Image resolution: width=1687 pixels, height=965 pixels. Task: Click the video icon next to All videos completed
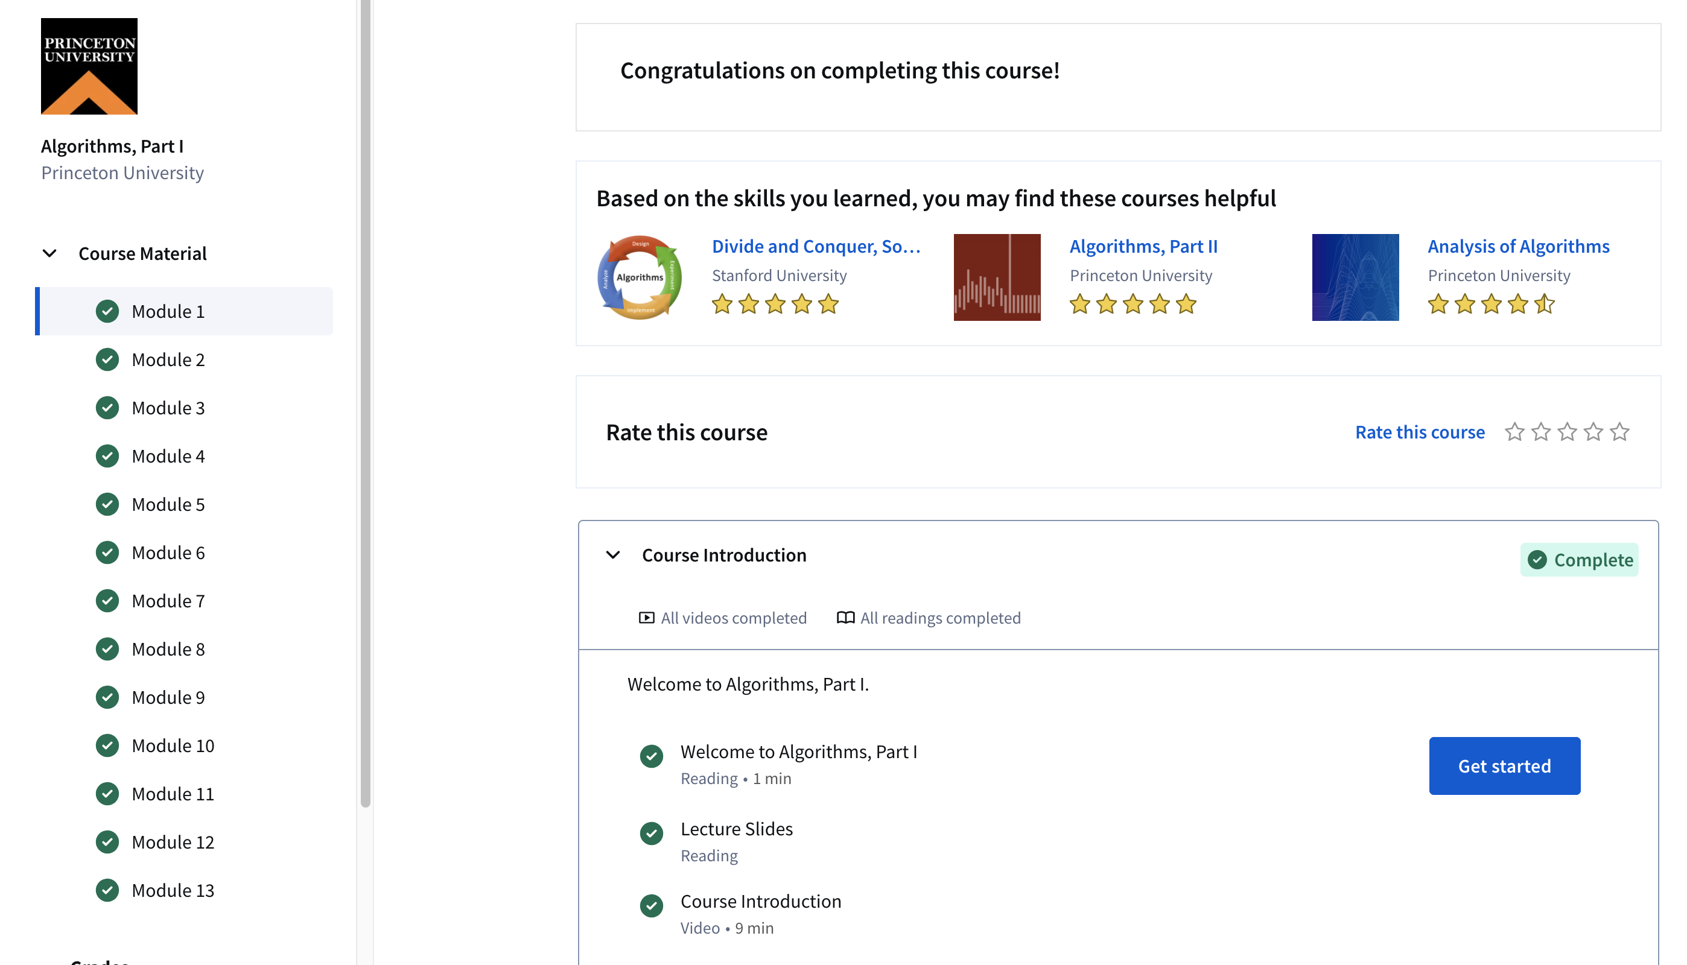point(646,618)
